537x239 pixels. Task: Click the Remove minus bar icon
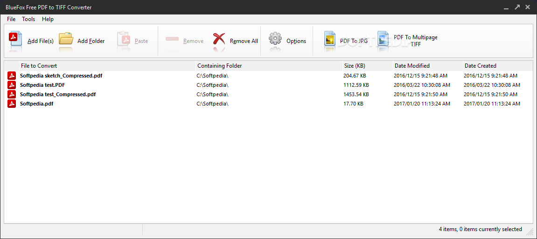(172, 39)
